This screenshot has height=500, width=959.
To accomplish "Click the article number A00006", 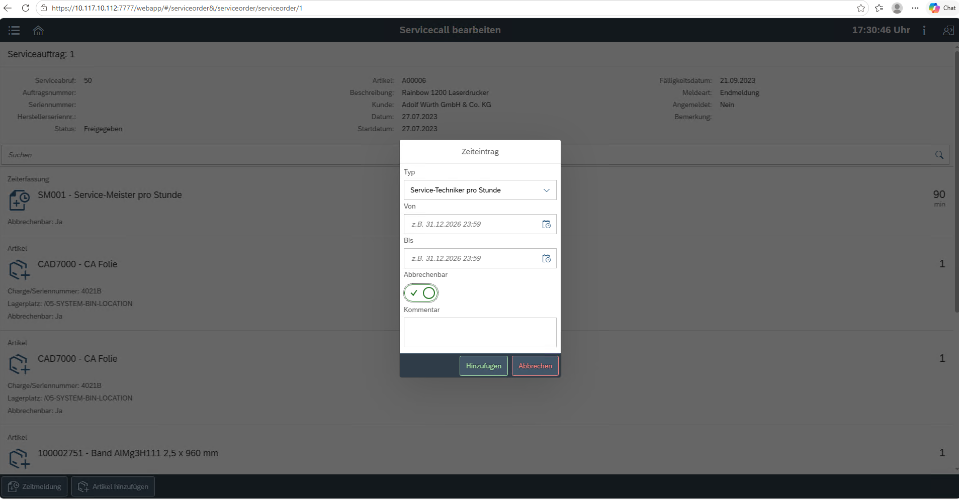I will [414, 80].
